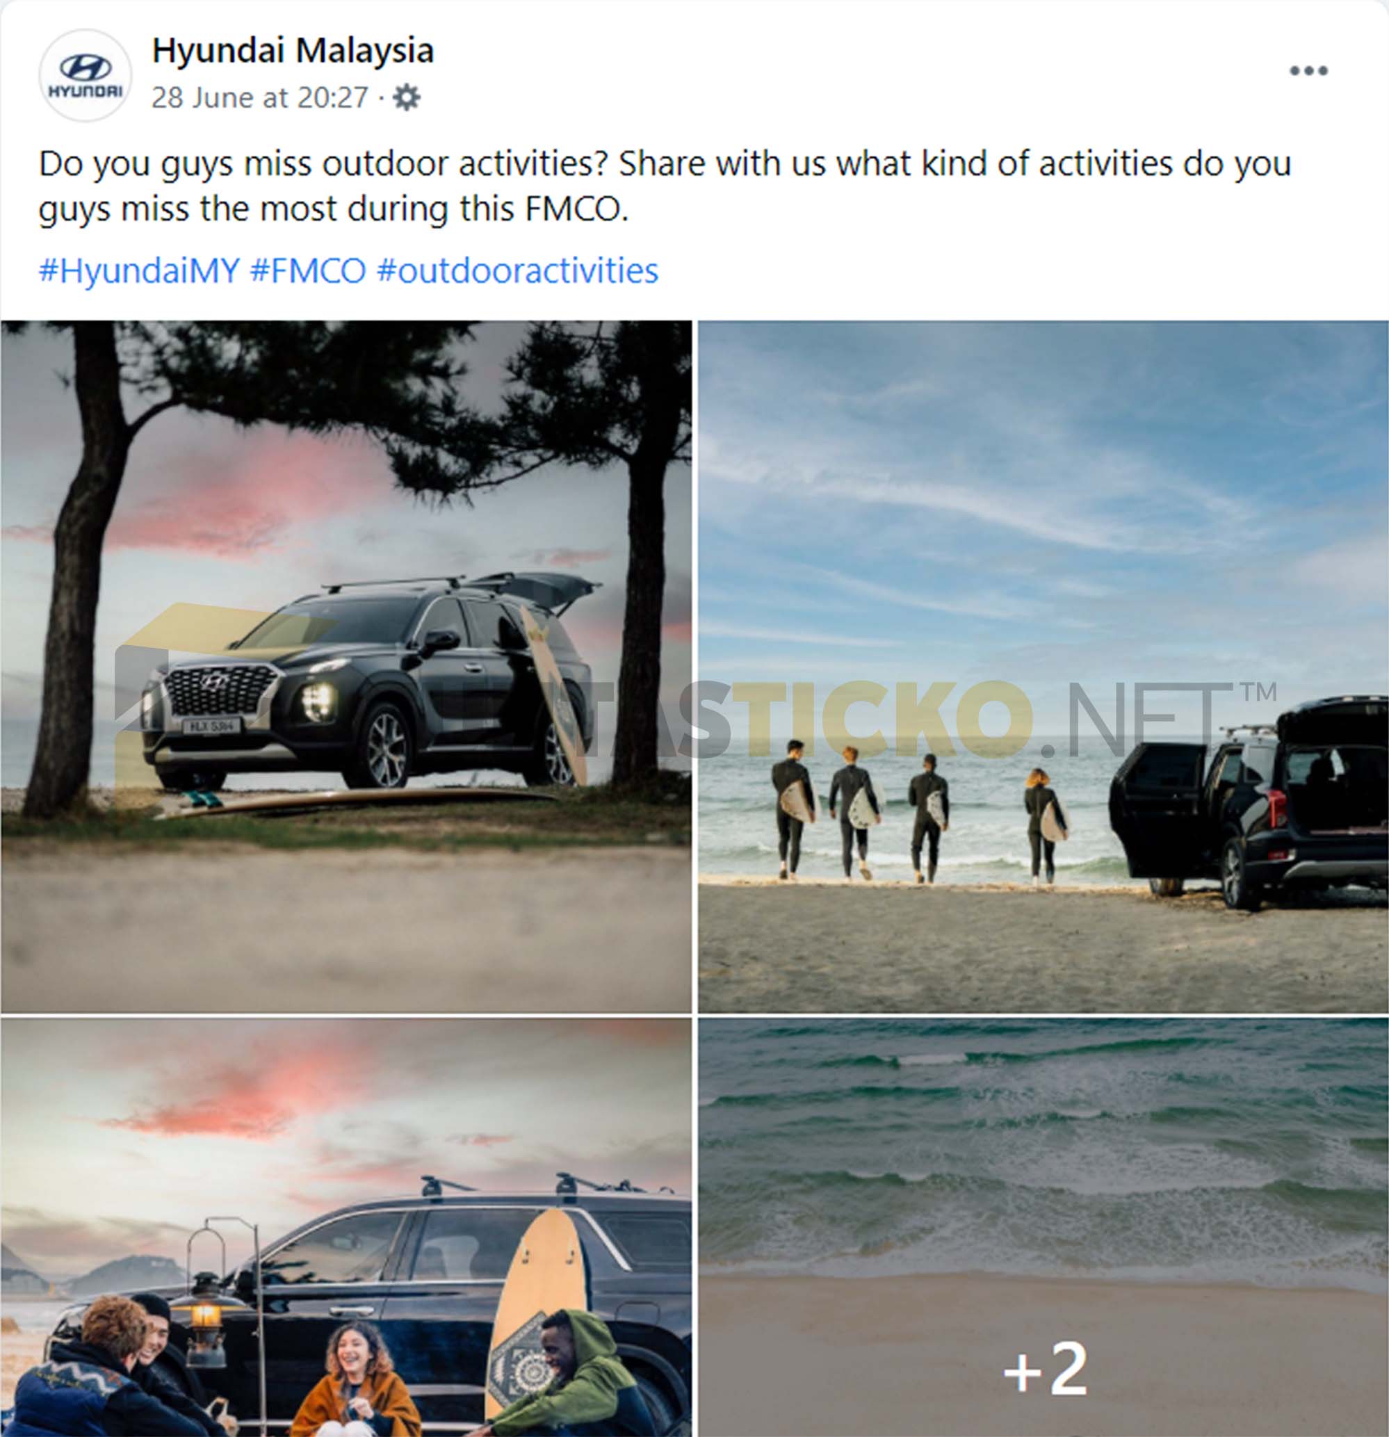Click the post caption text about outdoor activities
The height and width of the screenshot is (1437, 1389).
pos(665,186)
